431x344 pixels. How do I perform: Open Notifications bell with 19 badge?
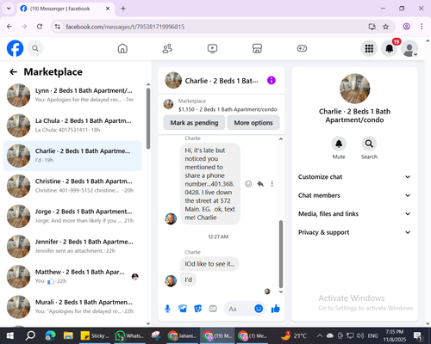point(390,48)
